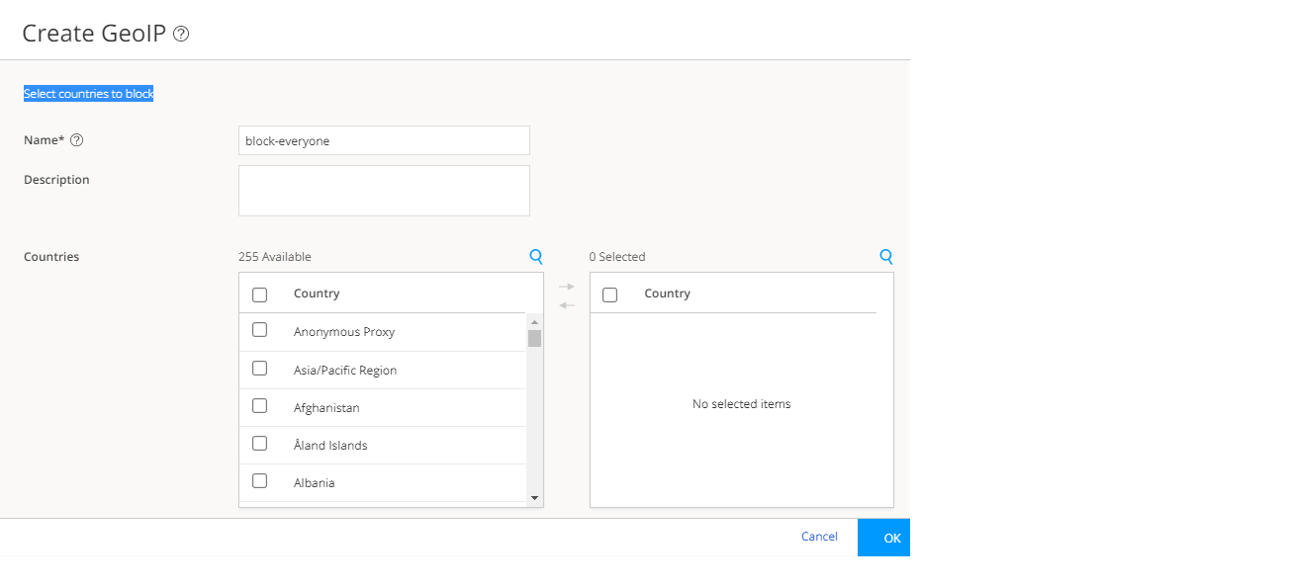Click the Cancel link
The width and height of the screenshot is (1289, 587).
[x=819, y=536]
